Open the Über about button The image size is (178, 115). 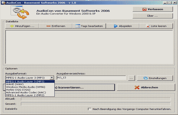(152, 16)
